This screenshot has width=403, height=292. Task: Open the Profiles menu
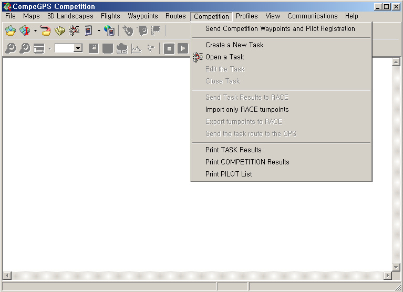247,16
